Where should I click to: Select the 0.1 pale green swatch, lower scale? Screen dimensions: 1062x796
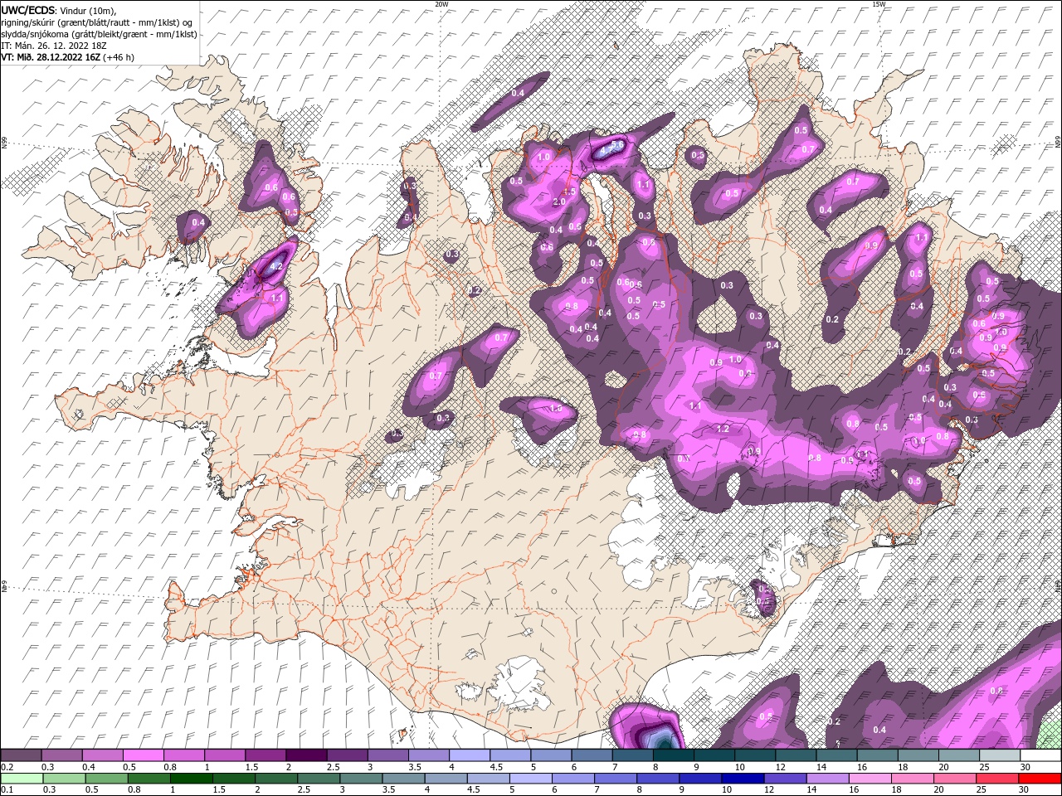pyautogui.click(x=22, y=779)
